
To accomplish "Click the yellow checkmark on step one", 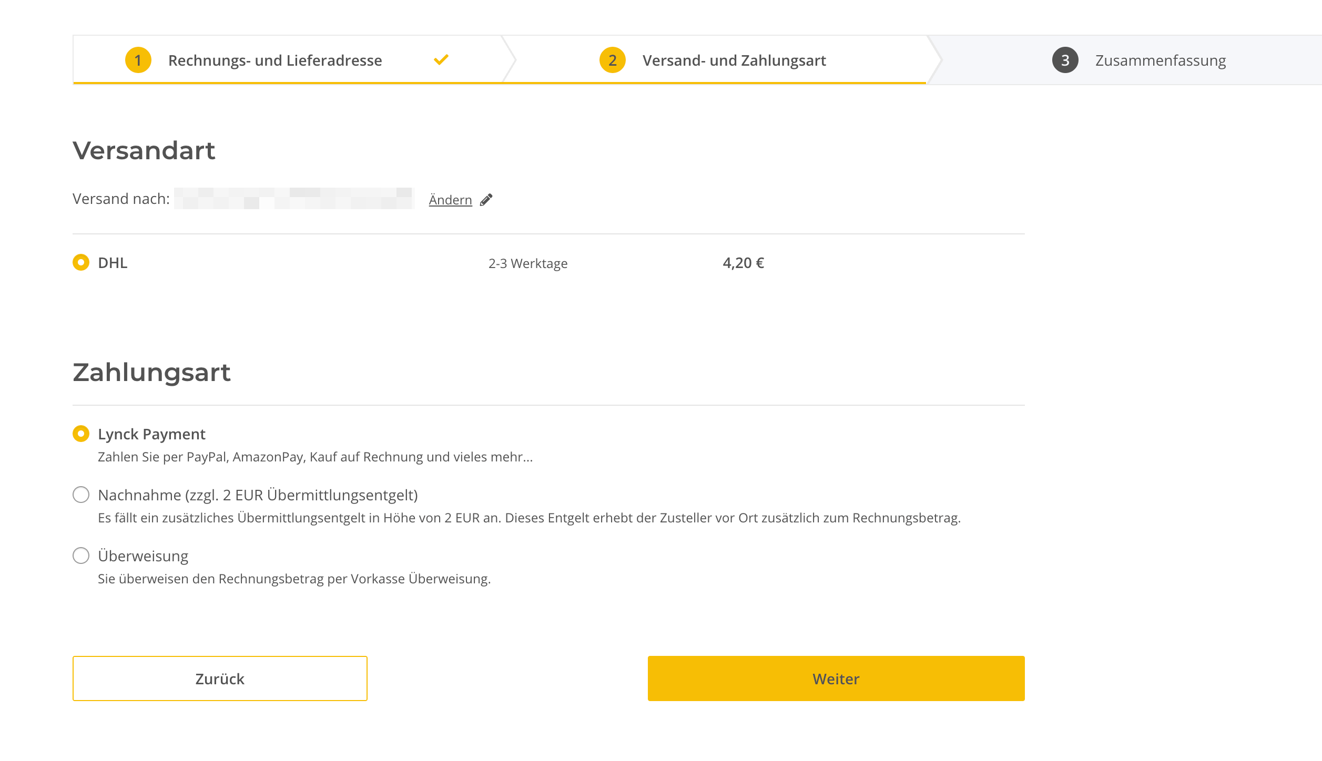I will (x=441, y=59).
